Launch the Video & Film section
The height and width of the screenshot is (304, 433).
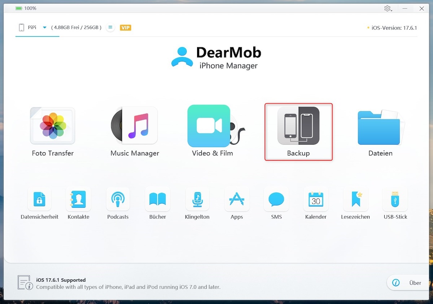212,126
